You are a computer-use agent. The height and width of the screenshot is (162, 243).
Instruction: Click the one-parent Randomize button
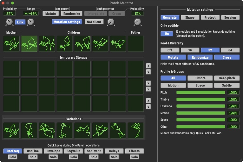pyautogui.click(x=72, y=14)
